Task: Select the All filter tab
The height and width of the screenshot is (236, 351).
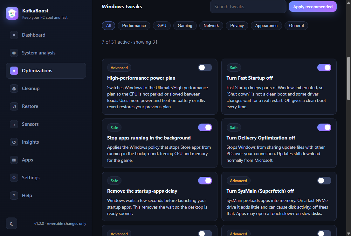Action: (x=108, y=25)
